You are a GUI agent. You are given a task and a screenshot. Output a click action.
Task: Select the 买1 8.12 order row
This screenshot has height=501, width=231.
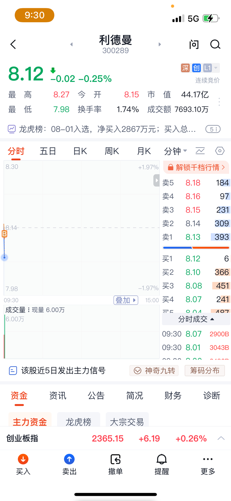click(x=196, y=258)
